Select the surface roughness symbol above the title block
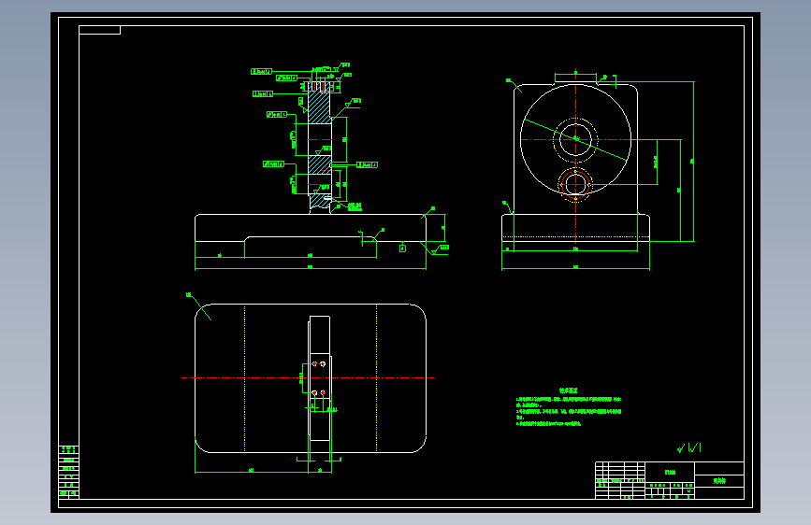The height and width of the screenshot is (525, 811). coord(689,448)
